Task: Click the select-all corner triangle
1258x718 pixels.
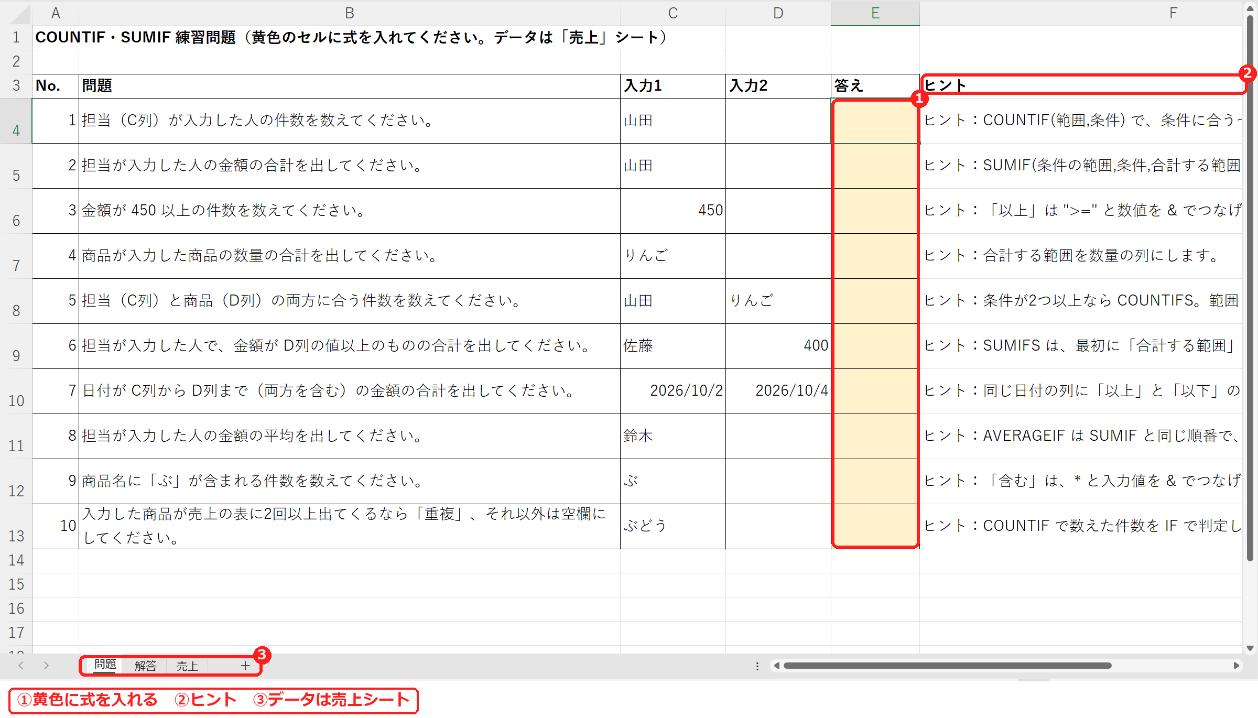Action: [20, 14]
